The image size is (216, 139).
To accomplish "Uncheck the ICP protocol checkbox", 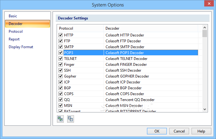I will (60, 82).
